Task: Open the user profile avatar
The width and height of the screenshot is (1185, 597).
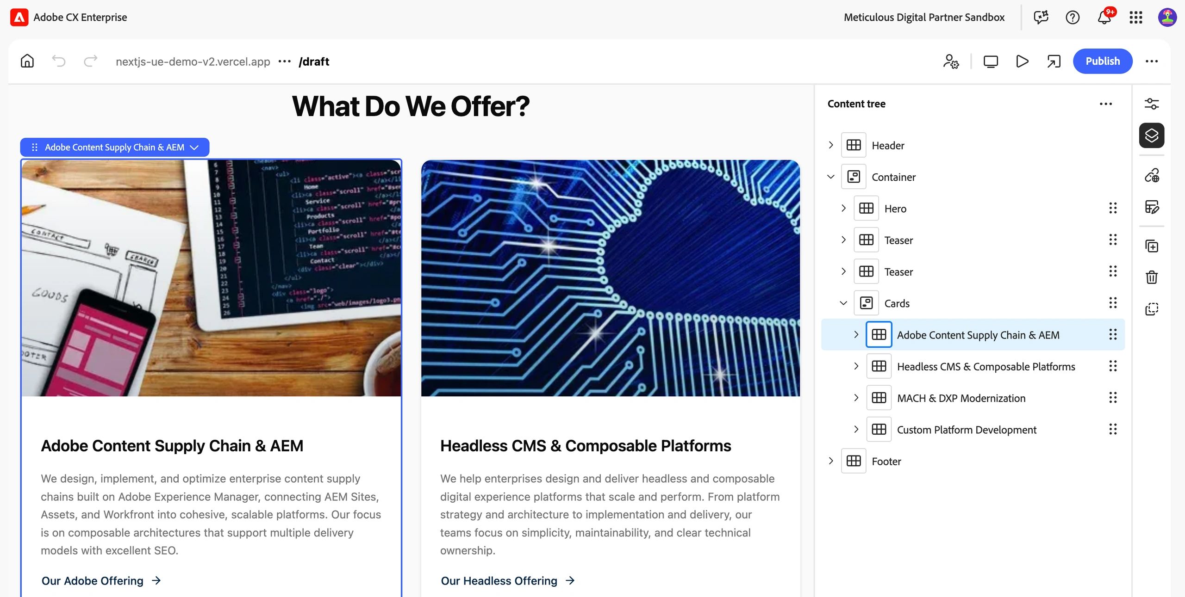Action: tap(1167, 18)
